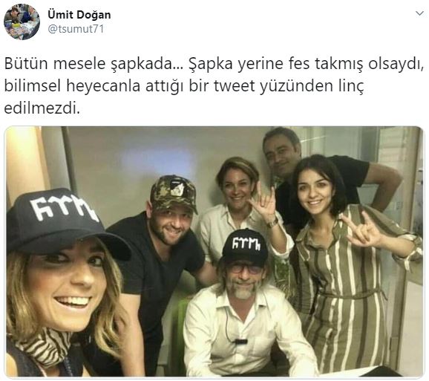Open the tweet options chevron menu
429x381 pixels.
419,13
